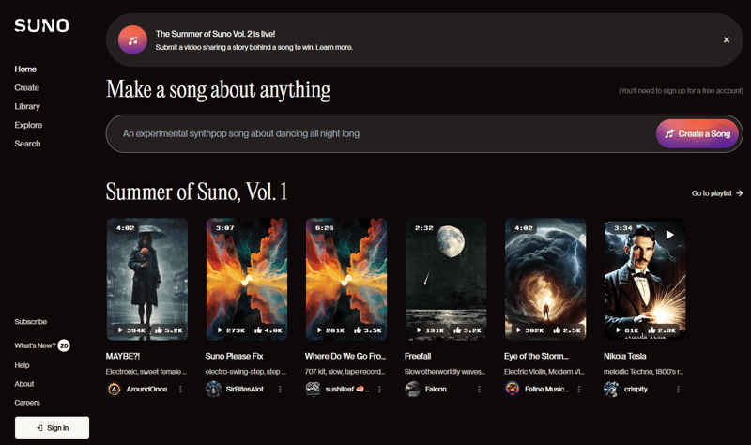Screen dimensions: 751x445
Task: Dismiss the Summer of Suno banner
Action: click(x=726, y=40)
